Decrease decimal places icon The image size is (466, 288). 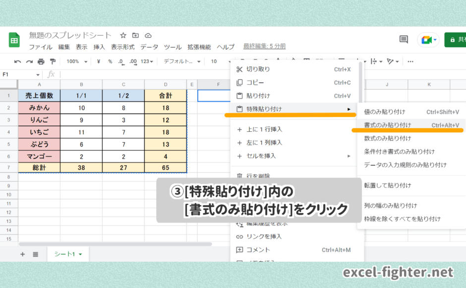pyautogui.click(x=120, y=61)
